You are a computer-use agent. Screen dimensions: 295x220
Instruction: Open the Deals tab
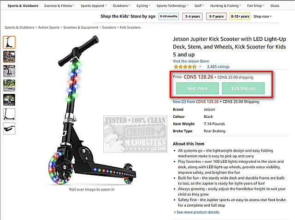click(275, 6)
